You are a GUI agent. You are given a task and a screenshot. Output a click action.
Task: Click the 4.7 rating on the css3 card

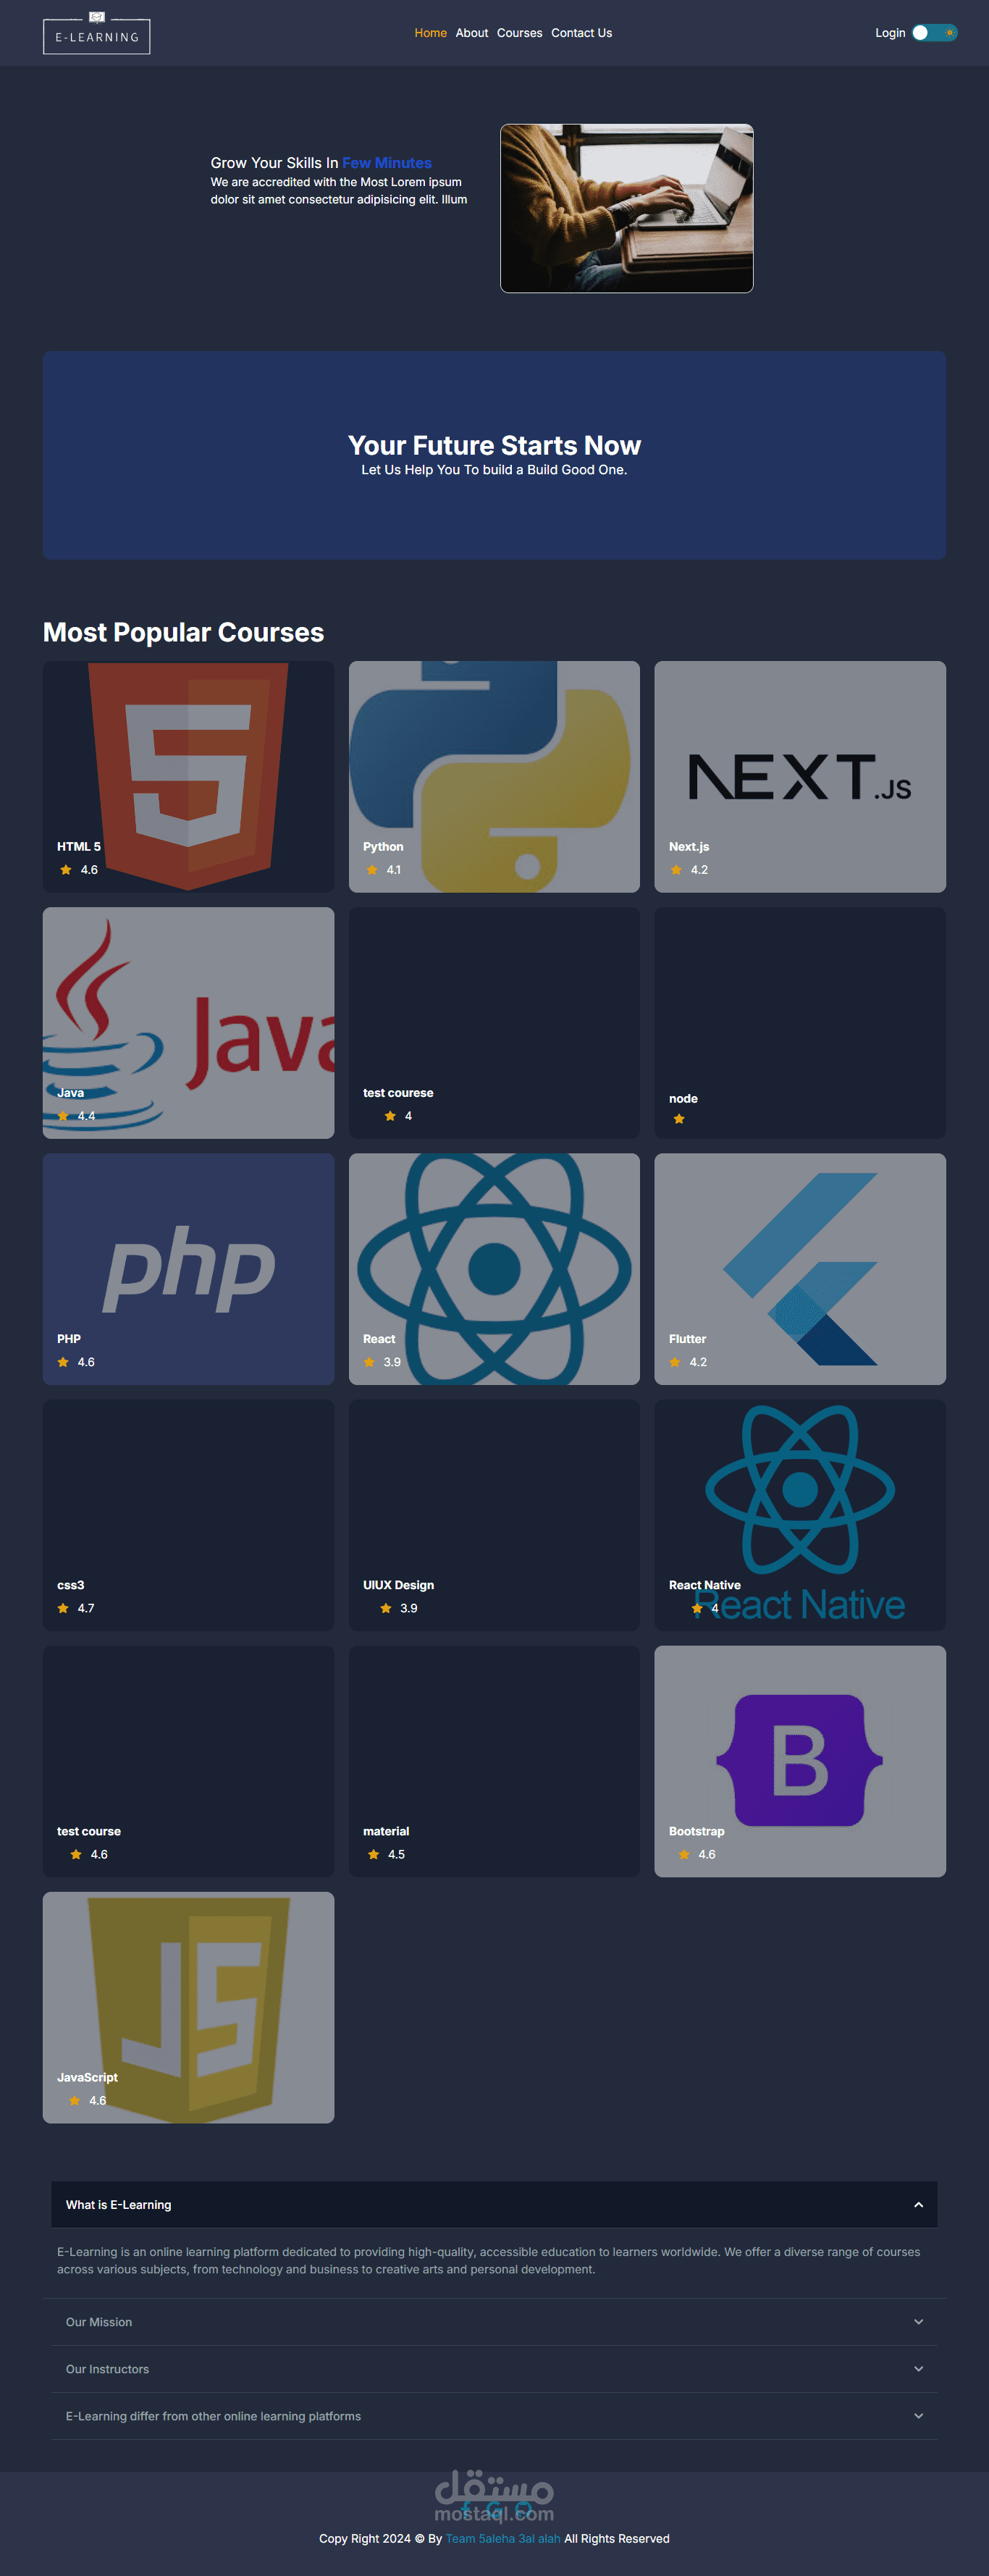click(x=86, y=1608)
